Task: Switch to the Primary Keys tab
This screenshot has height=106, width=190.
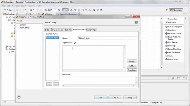Action: point(91,30)
